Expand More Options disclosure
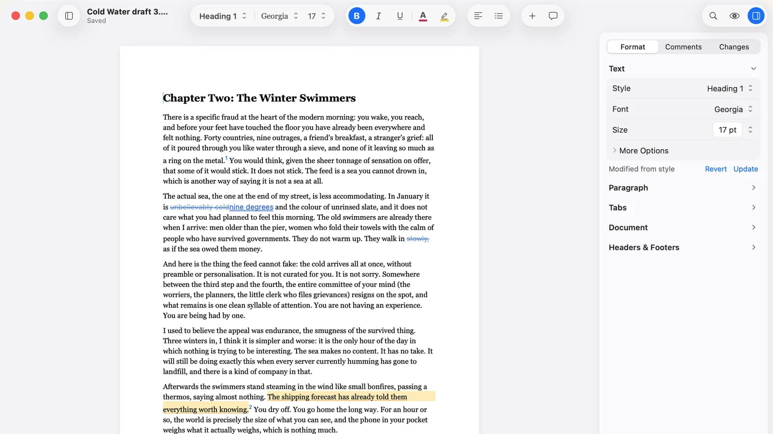Viewport: 773px width, 434px height. (641, 150)
